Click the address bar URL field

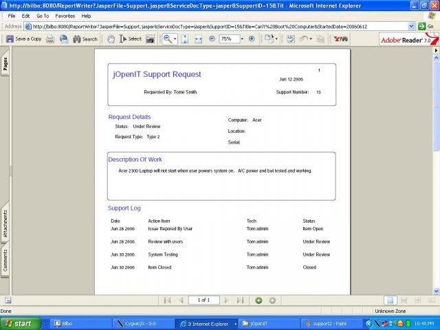pyautogui.click(x=216, y=27)
